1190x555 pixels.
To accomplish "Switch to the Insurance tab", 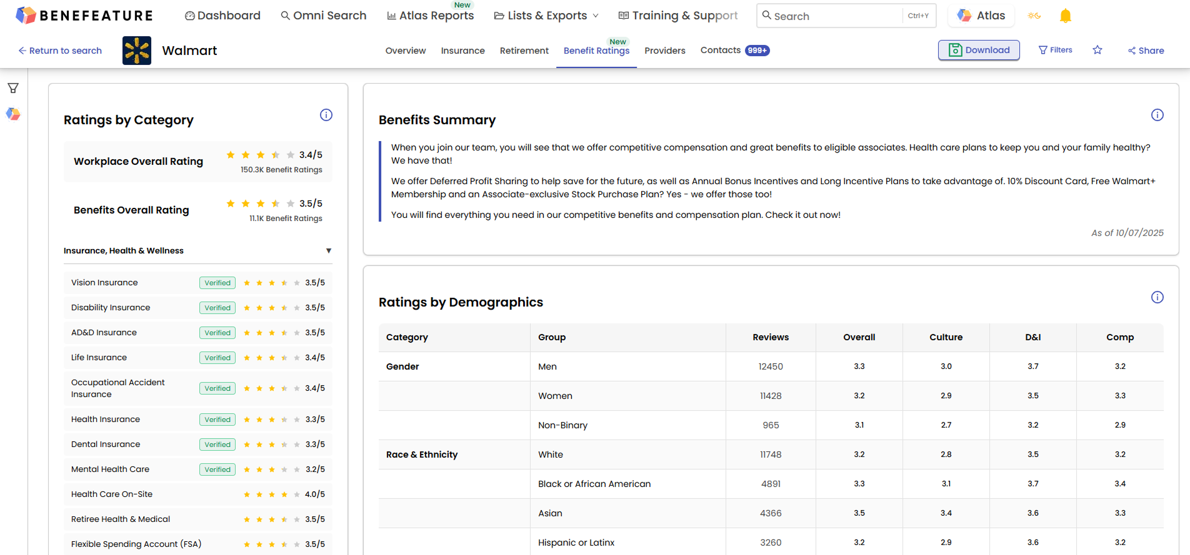I will coord(462,51).
